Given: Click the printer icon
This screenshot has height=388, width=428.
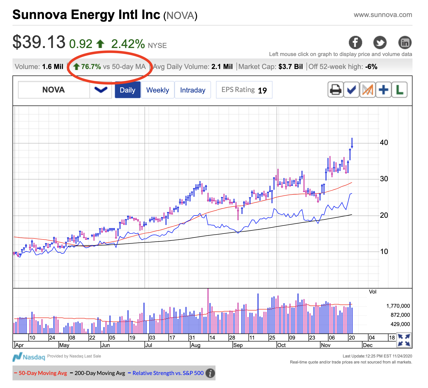Looking at the screenshot, I should [x=335, y=90].
